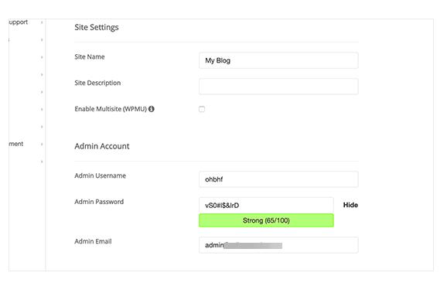Click the Site Name label
Image resolution: width=447 pixels, height=293 pixels.
click(x=90, y=56)
